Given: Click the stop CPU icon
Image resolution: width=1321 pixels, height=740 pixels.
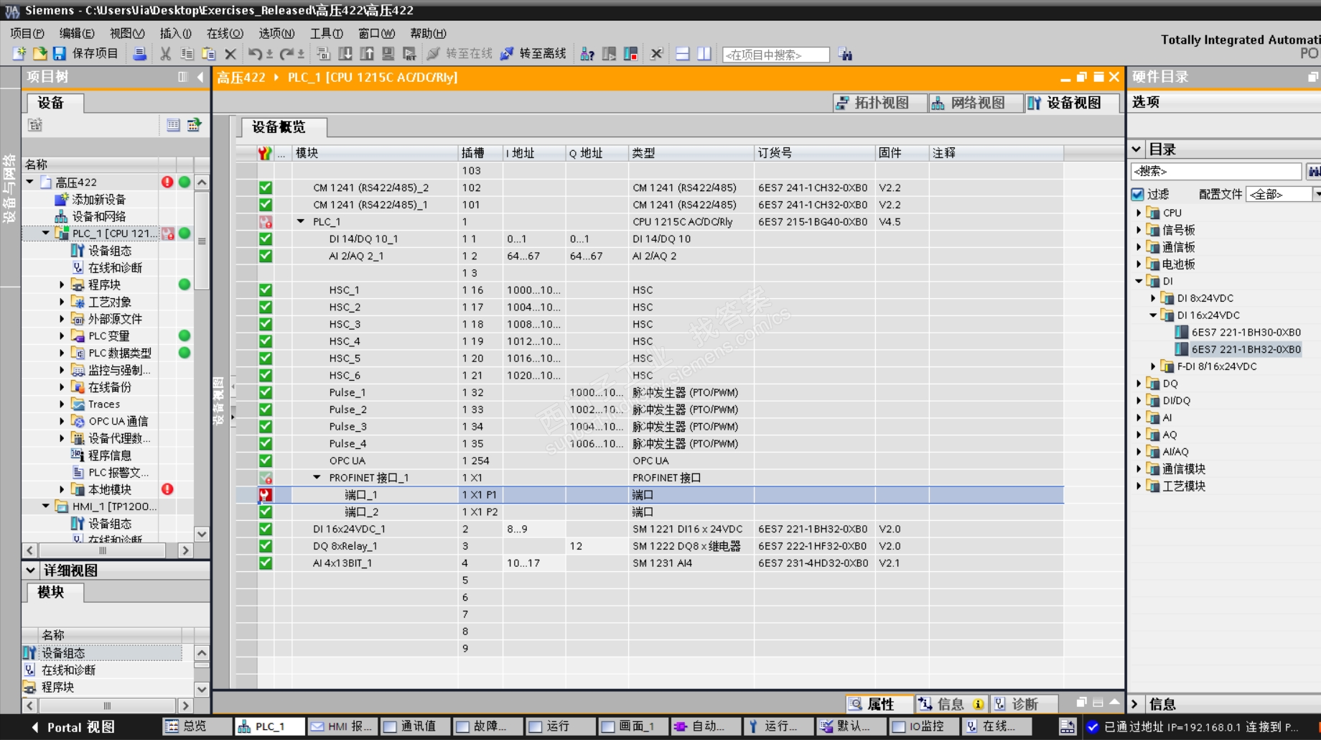Looking at the screenshot, I should point(631,54).
